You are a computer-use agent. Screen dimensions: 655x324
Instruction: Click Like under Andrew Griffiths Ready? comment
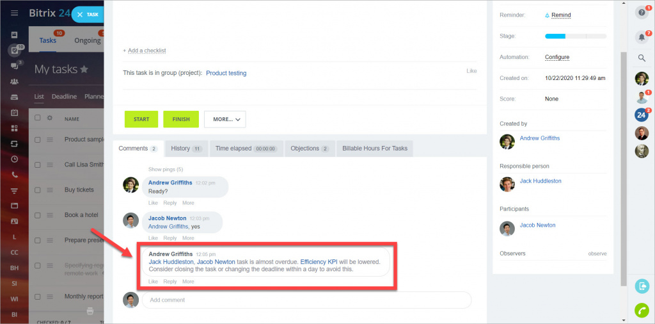point(153,203)
